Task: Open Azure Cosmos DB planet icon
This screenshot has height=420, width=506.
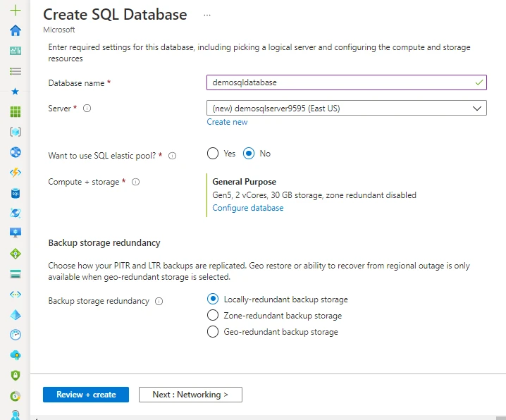Action: [x=16, y=213]
